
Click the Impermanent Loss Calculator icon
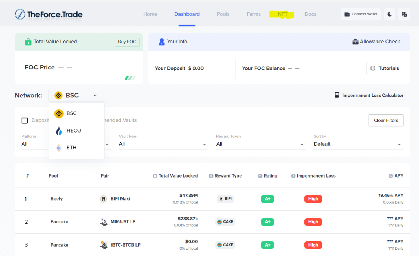point(337,96)
